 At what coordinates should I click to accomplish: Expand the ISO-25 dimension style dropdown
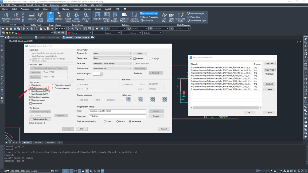point(146,29)
